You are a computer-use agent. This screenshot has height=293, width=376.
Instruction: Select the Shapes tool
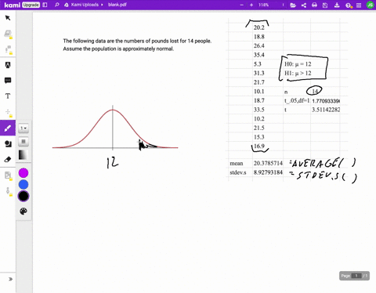click(8, 143)
